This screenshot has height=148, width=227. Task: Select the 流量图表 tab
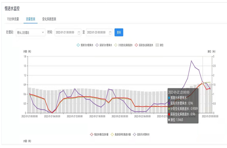click(x=31, y=19)
